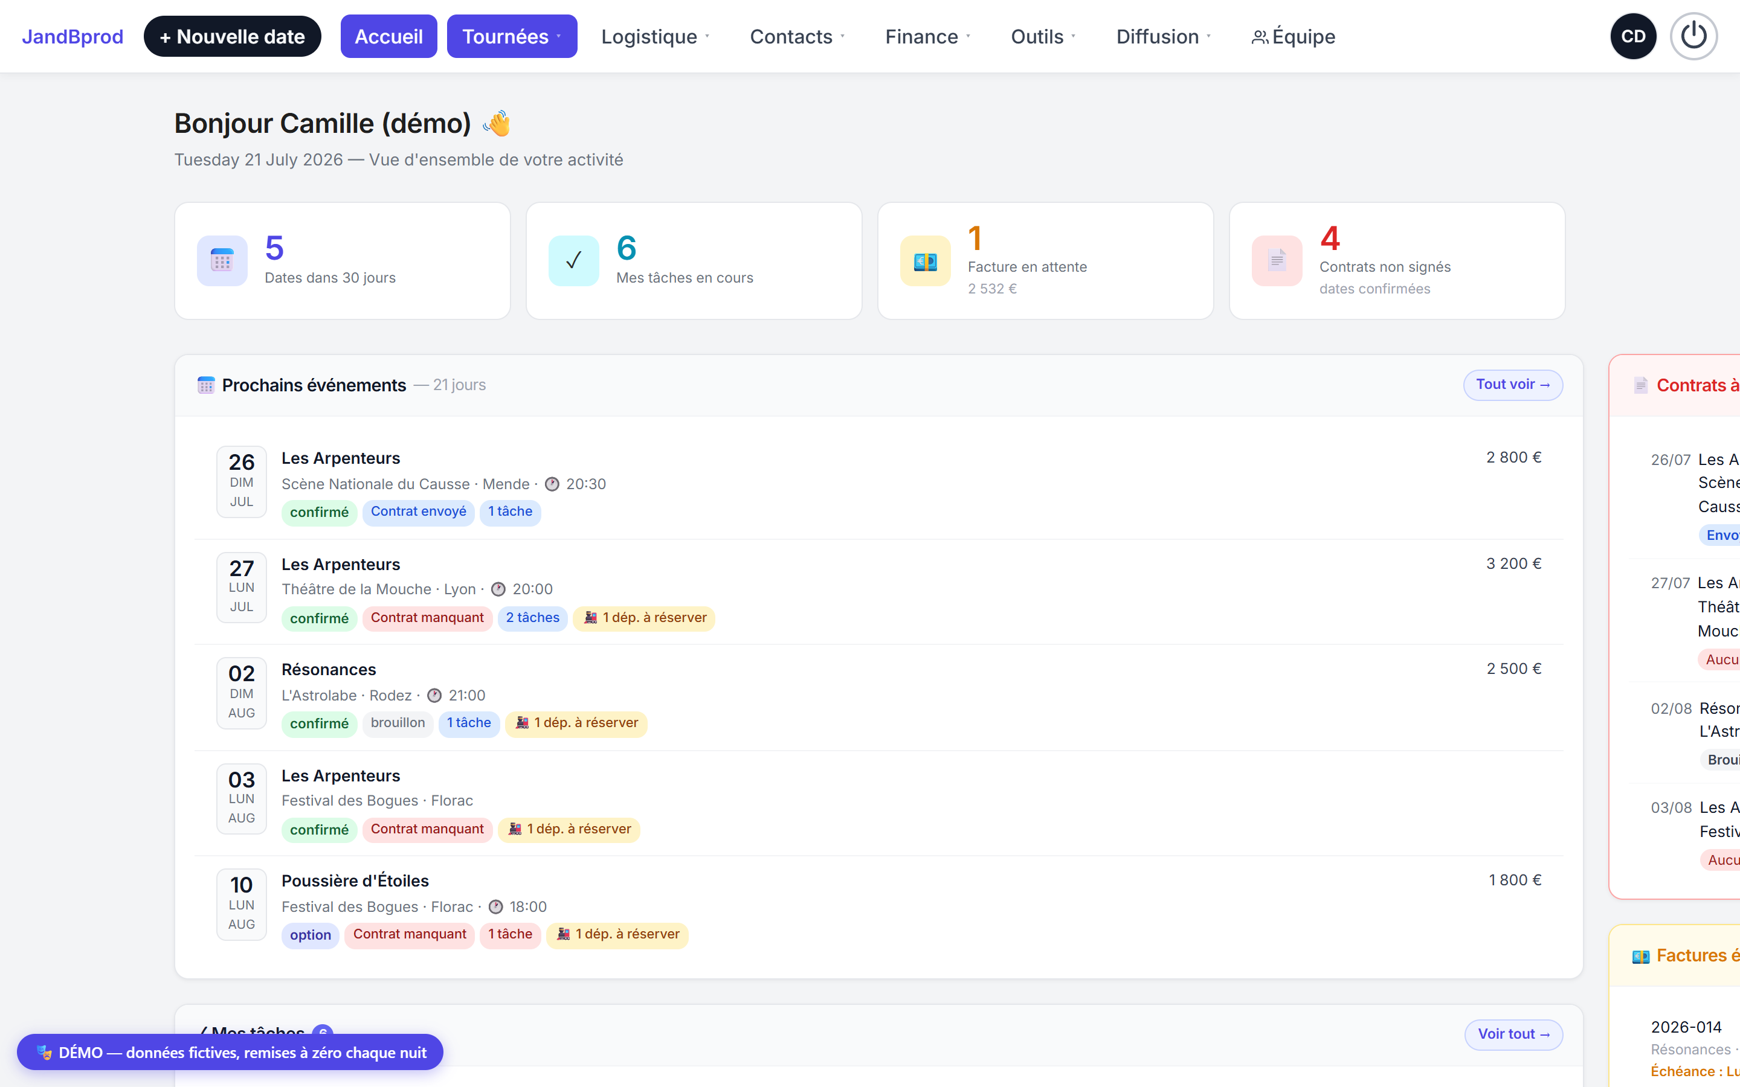Click the checkmark icon in tasks card

click(x=574, y=260)
